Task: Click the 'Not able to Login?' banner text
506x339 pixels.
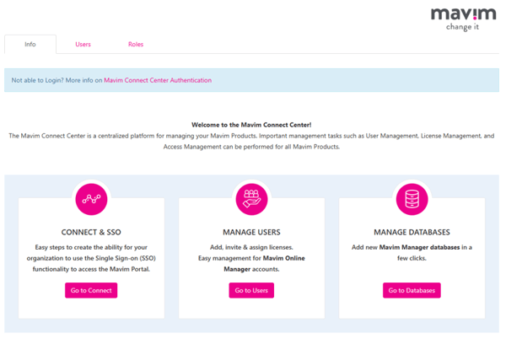Action: click(56, 81)
